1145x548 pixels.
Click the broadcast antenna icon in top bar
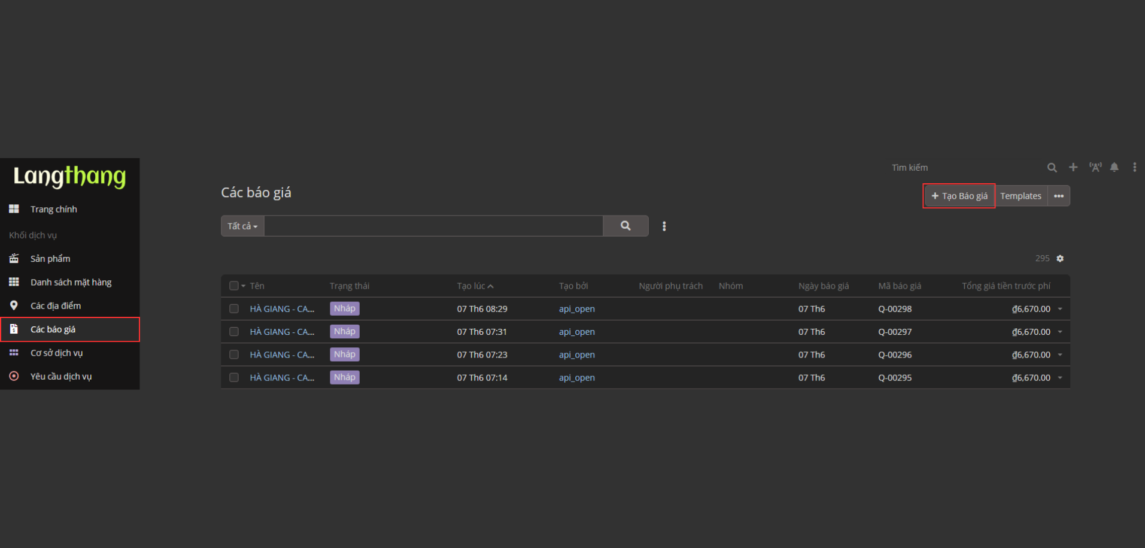point(1095,168)
